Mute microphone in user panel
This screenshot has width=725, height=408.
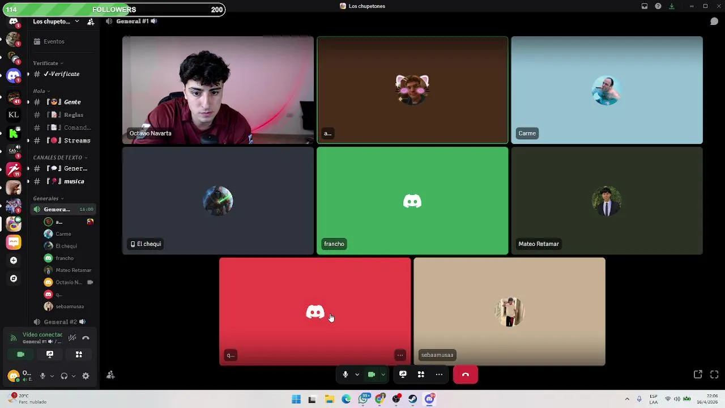coord(42,376)
